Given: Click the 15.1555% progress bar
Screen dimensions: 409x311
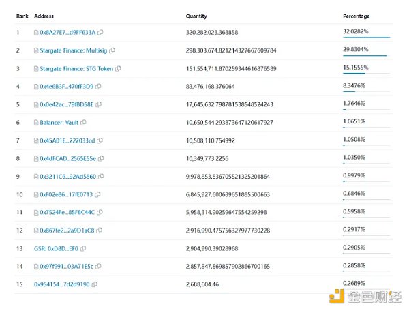Looking at the screenshot, I should 366,74.
